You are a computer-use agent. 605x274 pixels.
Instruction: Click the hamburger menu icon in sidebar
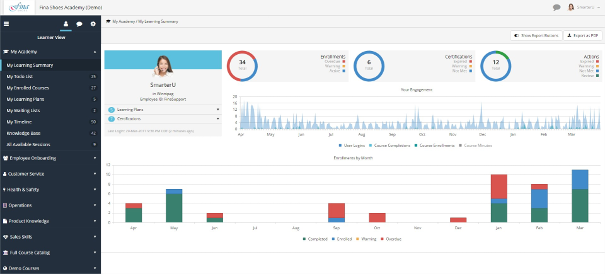pyautogui.click(x=6, y=24)
